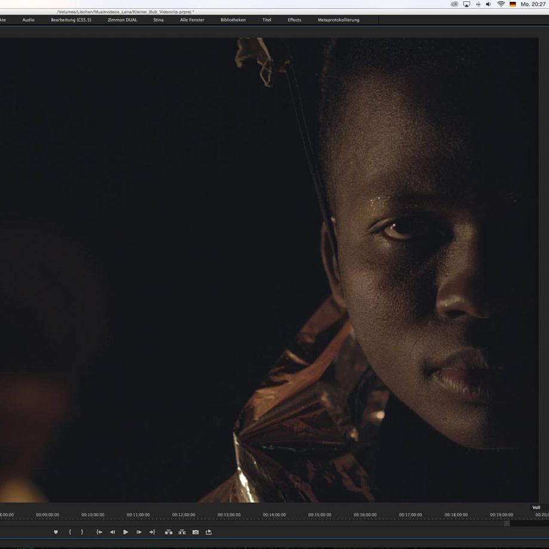Switch to the Audio workspace
549x549 pixels.
tap(29, 20)
